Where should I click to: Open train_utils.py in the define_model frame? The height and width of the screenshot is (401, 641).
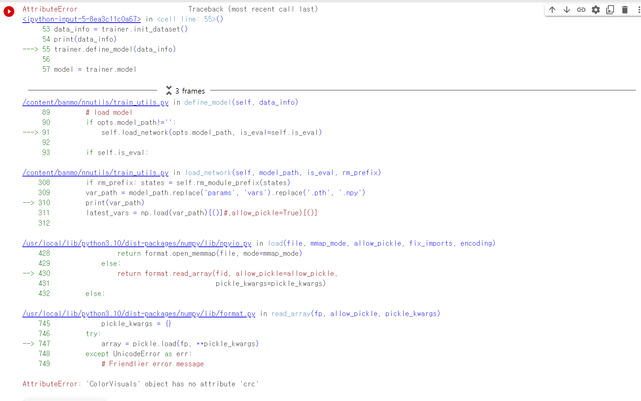pos(95,102)
